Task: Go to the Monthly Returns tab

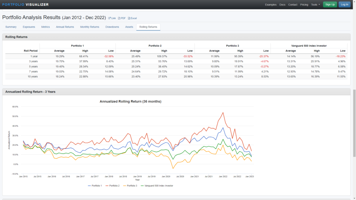Action: click(90, 27)
